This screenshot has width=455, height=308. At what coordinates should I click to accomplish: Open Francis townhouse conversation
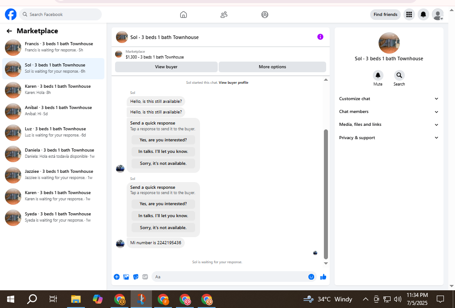point(53,47)
